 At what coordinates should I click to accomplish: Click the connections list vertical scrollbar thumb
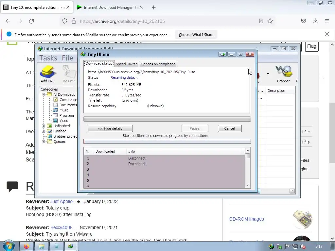(248, 156)
